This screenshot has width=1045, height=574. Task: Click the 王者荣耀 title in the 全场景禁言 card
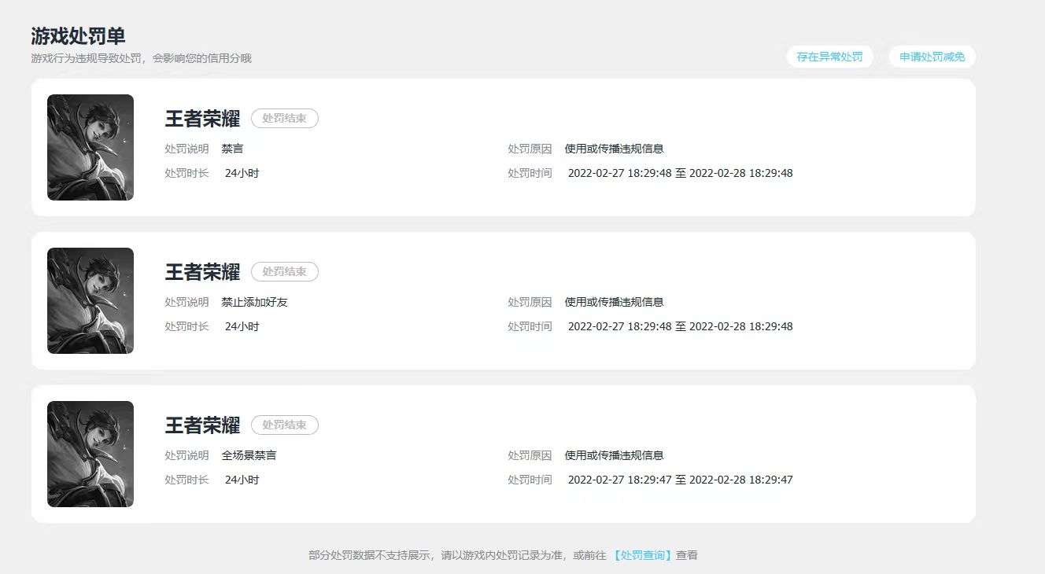202,425
